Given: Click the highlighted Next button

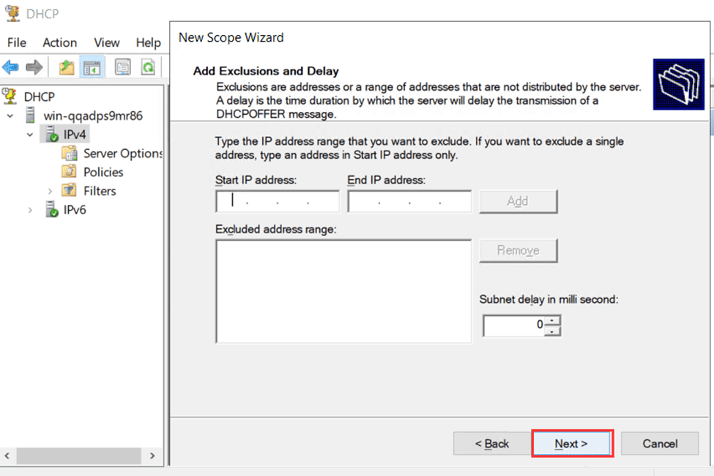Looking at the screenshot, I should pyautogui.click(x=572, y=443).
